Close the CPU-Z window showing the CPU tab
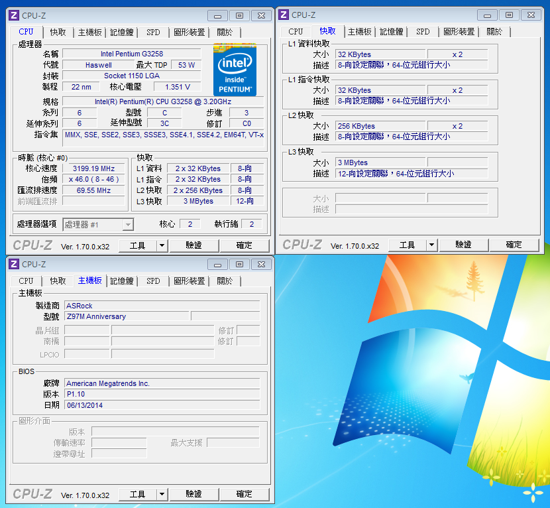550x508 pixels. [261, 15]
